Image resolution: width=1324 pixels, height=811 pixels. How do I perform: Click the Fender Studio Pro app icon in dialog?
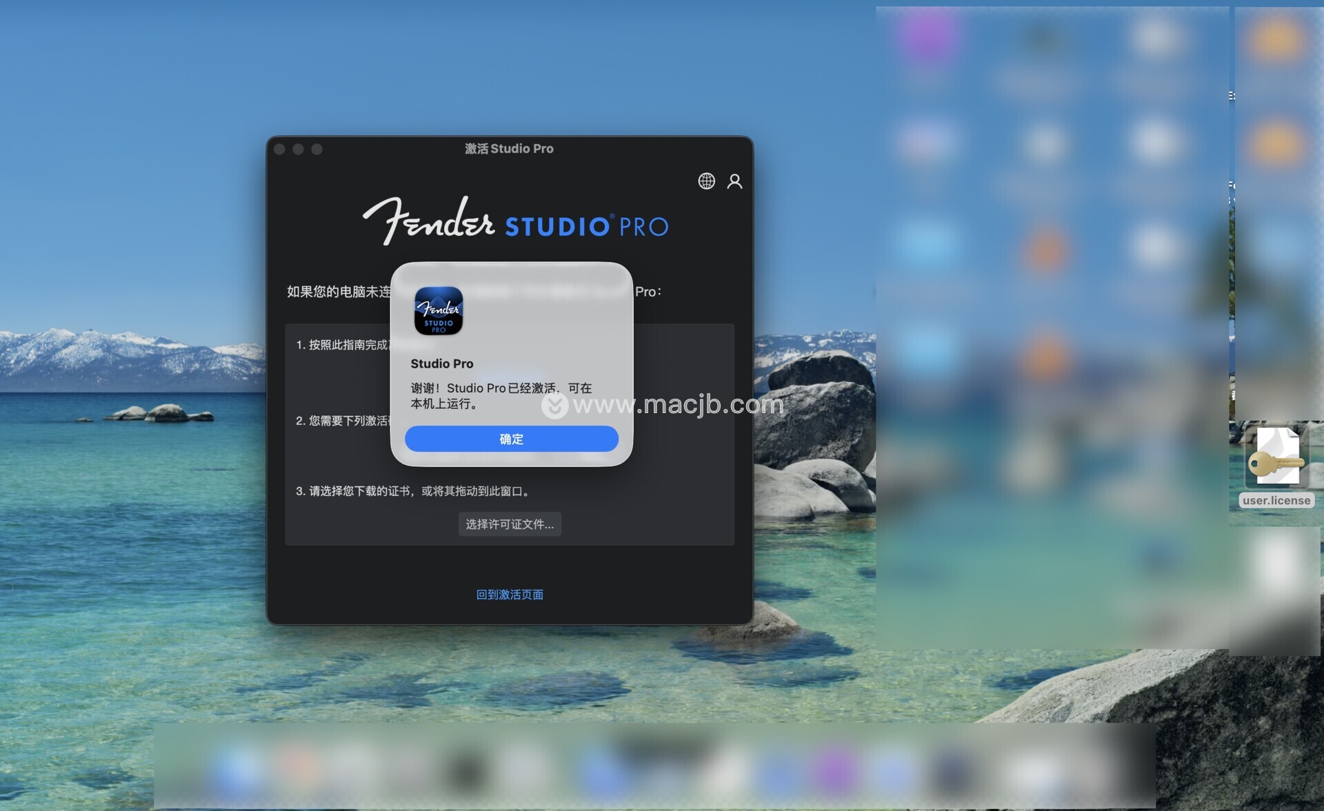tap(439, 311)
